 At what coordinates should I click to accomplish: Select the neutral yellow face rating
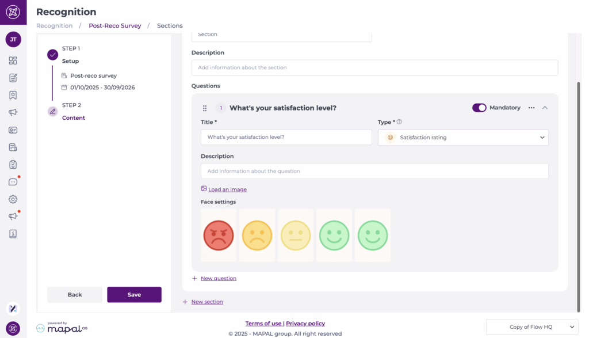tap(296, 236)
